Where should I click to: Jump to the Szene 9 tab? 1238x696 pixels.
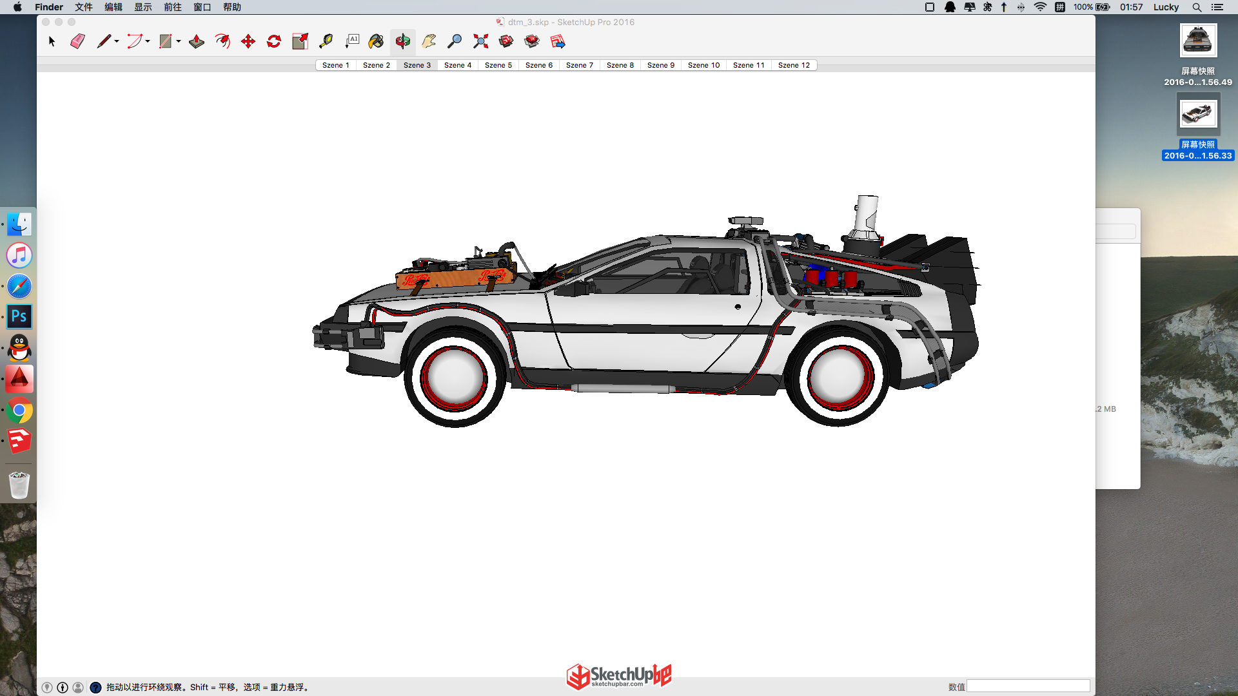tap(661, 65)
